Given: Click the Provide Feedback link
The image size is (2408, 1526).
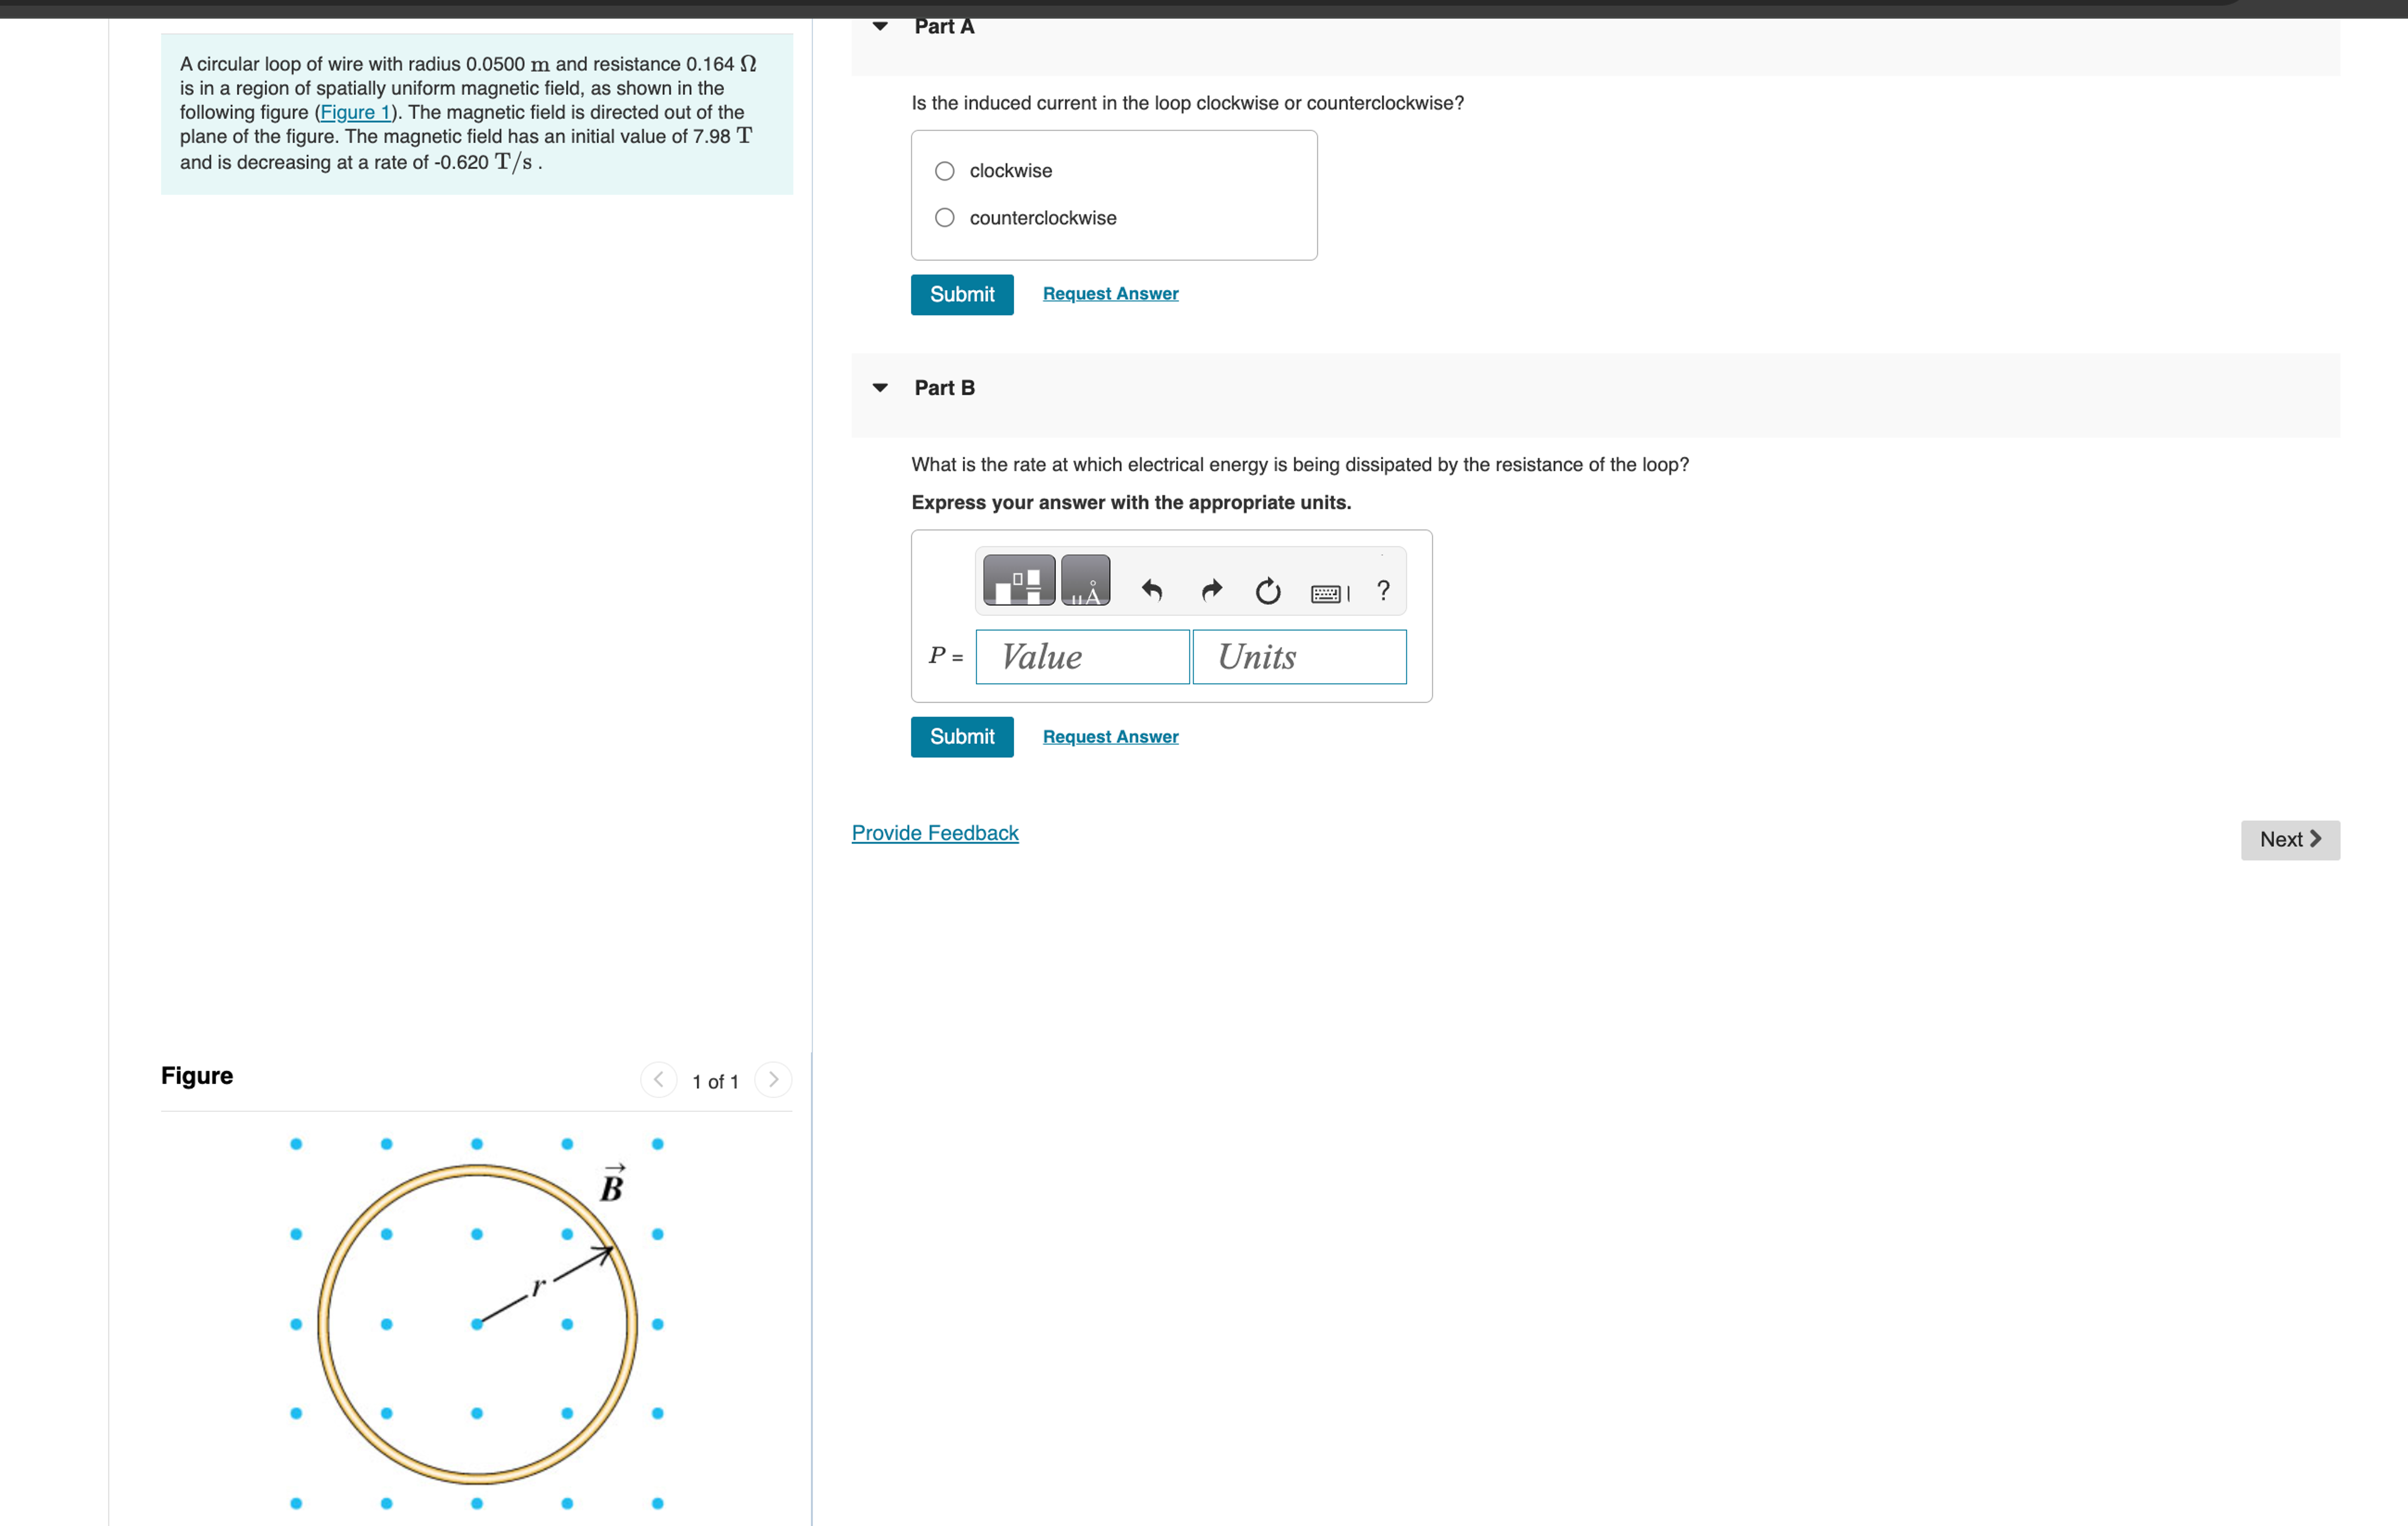Looking at the screenshot, I should pyautogui.click(x=934, y=832).
